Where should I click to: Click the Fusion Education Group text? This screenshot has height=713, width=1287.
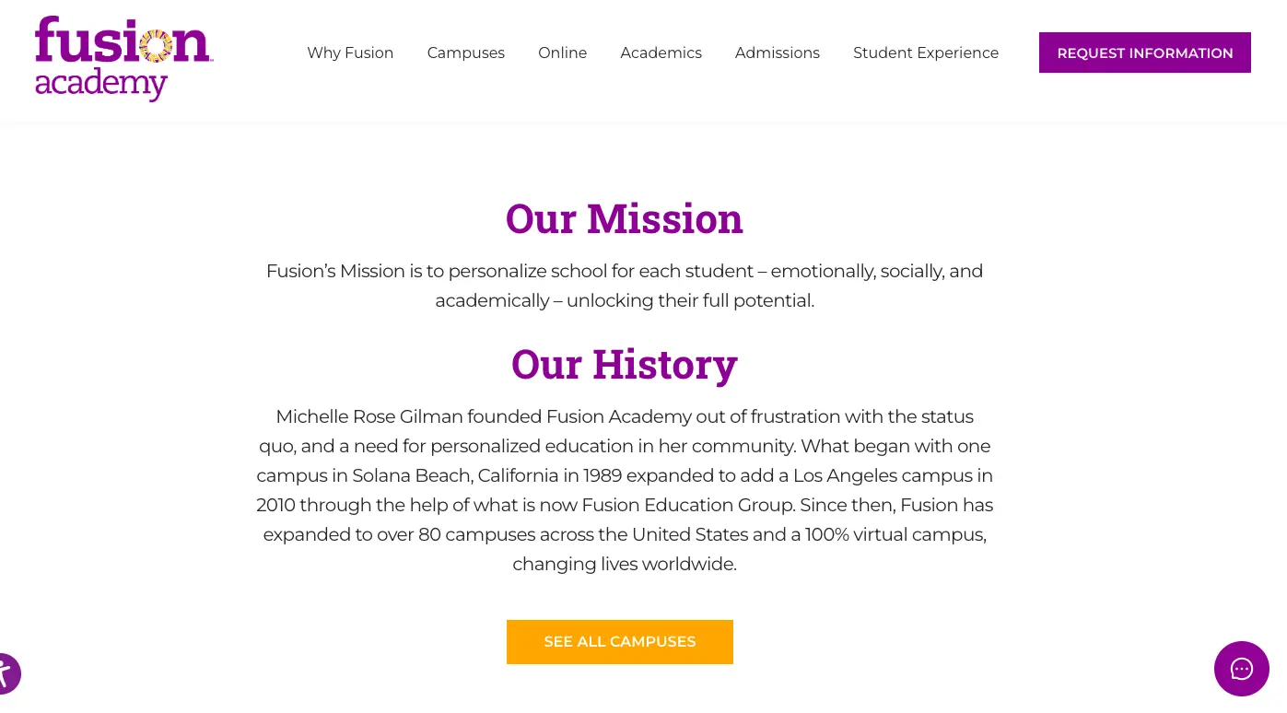click(x=687, y=505)
